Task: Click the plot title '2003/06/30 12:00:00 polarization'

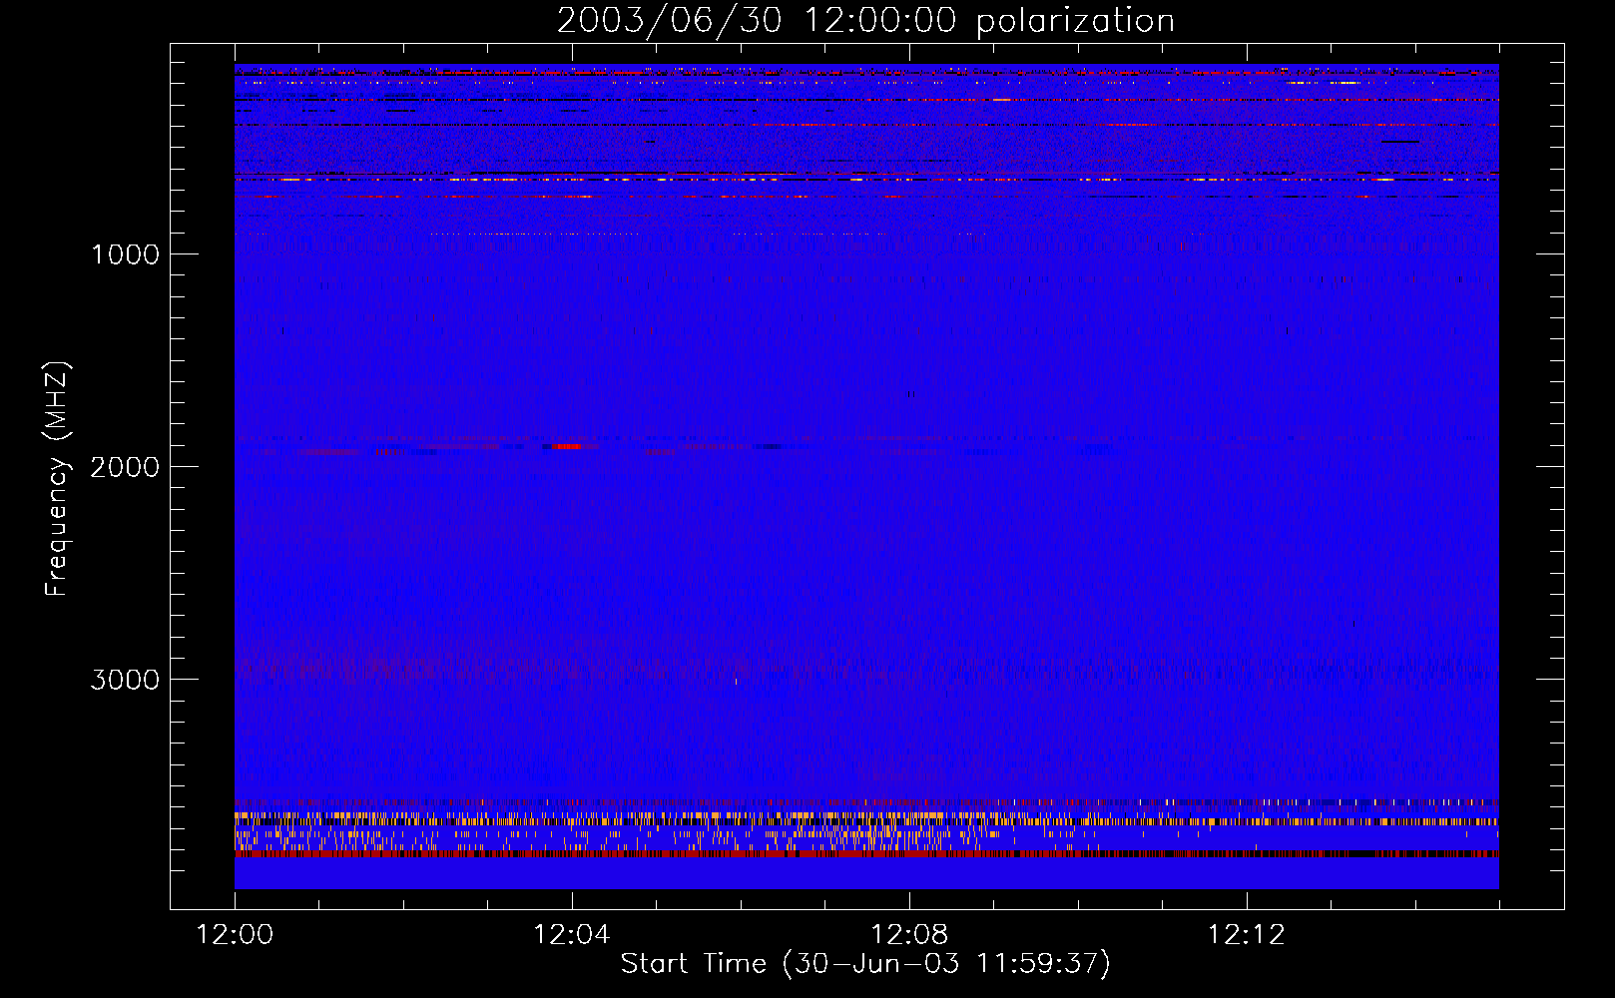Action: tap(865, 20)
